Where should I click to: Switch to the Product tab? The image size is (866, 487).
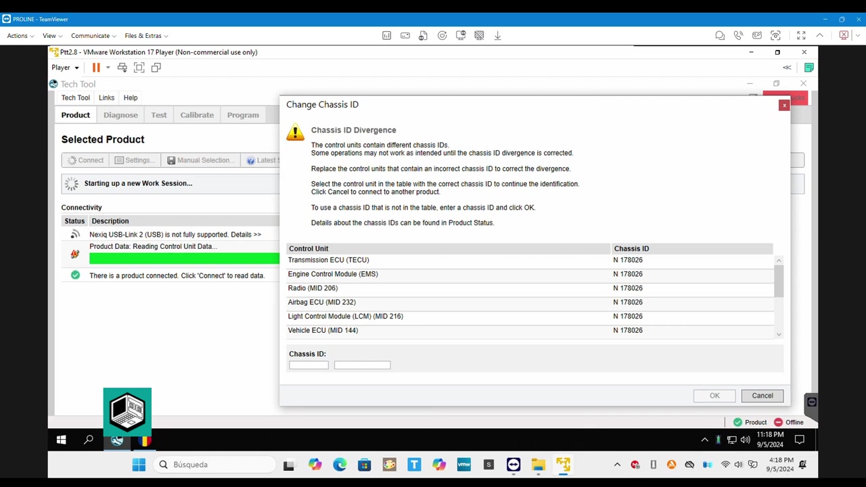[76, 115]
